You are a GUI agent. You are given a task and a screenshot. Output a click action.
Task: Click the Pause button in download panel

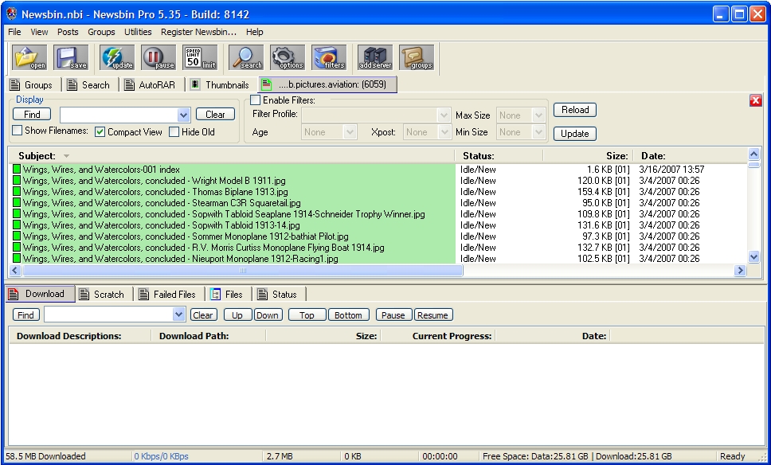[393, 315]
